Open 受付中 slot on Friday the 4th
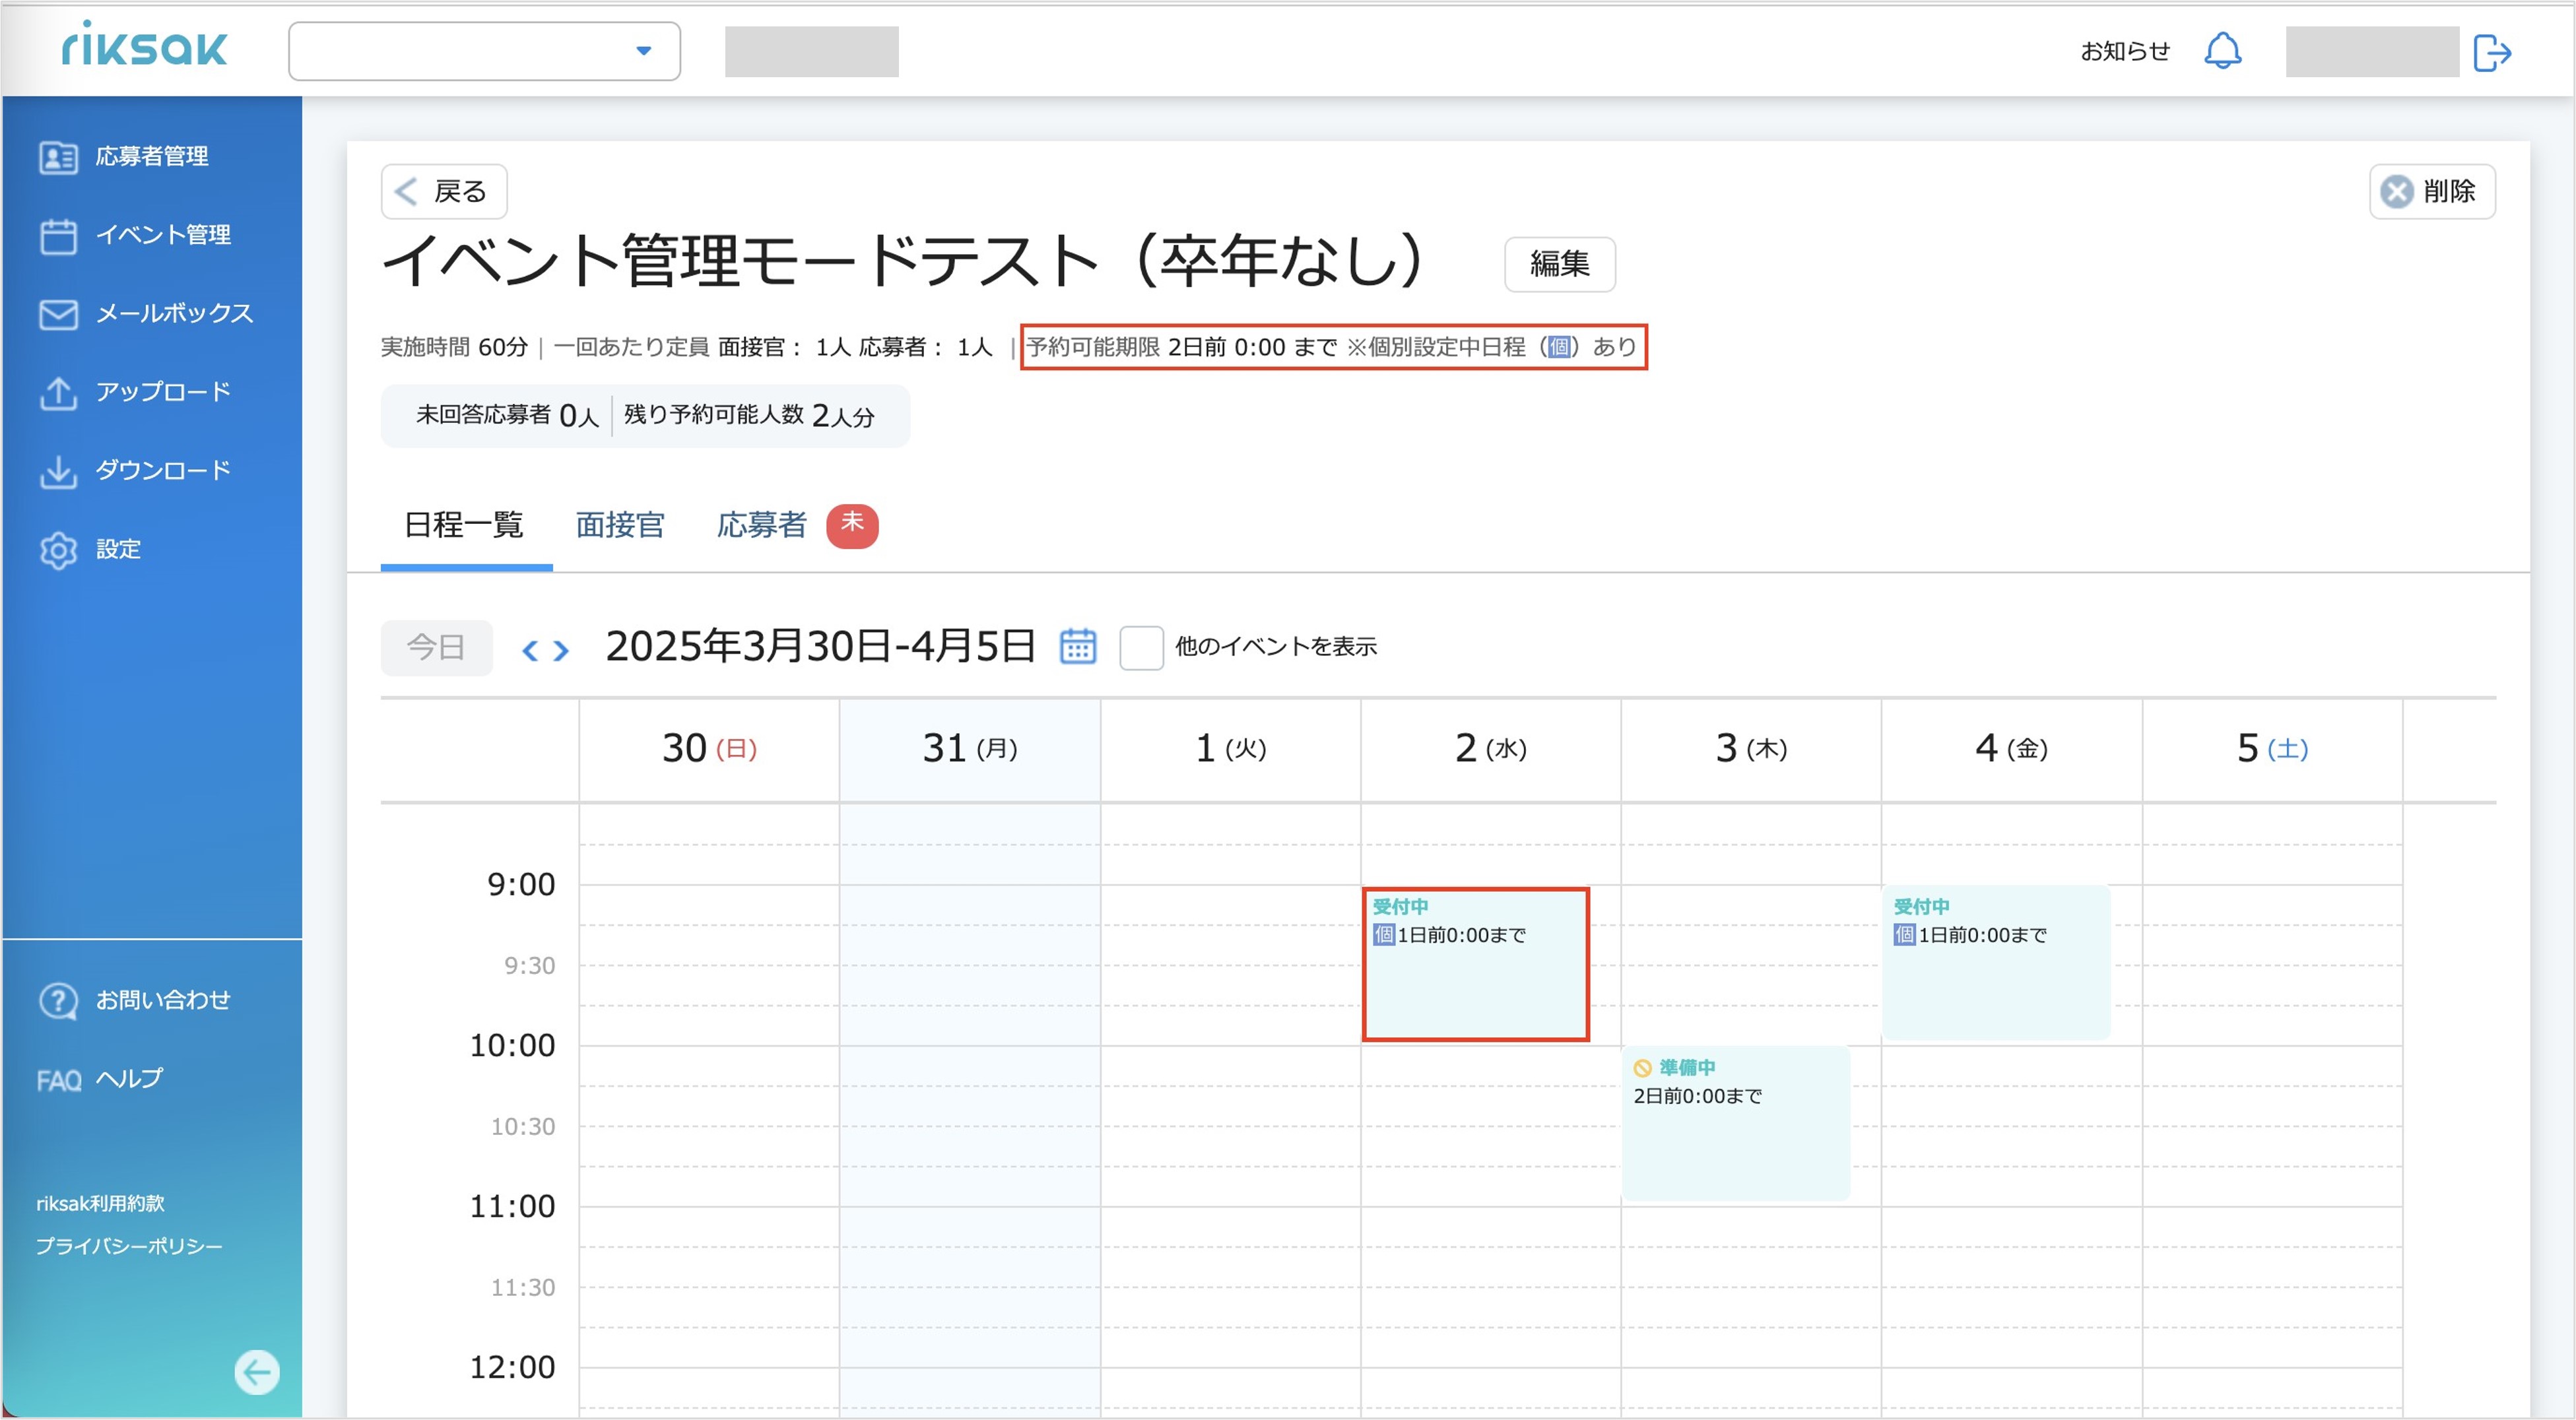This screenshot has width=2576, height=1420. coord(1996,962)
